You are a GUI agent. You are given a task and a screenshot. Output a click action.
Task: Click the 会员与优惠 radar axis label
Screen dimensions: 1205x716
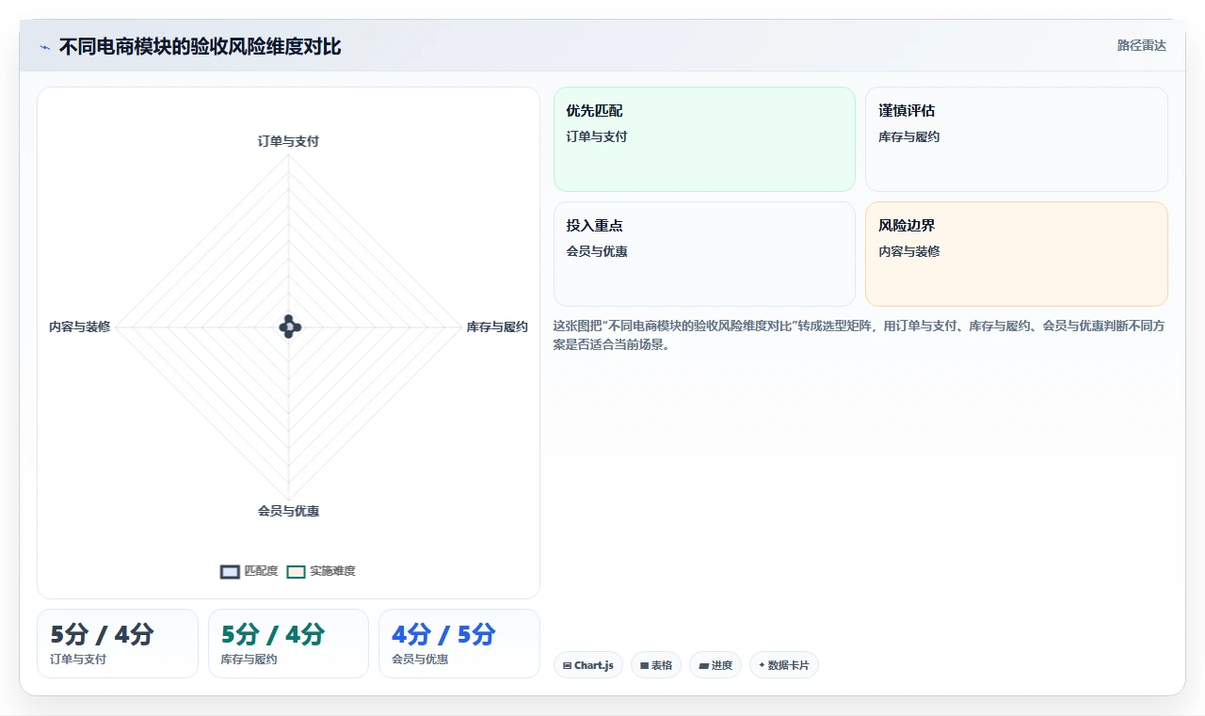coord(288,511)
